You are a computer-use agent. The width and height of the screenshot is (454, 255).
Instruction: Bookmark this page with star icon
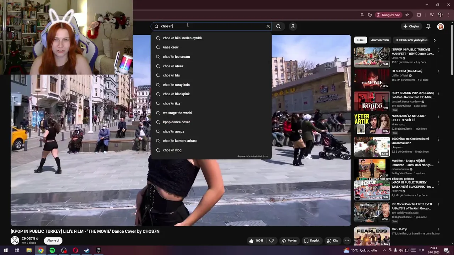(407, 15)
